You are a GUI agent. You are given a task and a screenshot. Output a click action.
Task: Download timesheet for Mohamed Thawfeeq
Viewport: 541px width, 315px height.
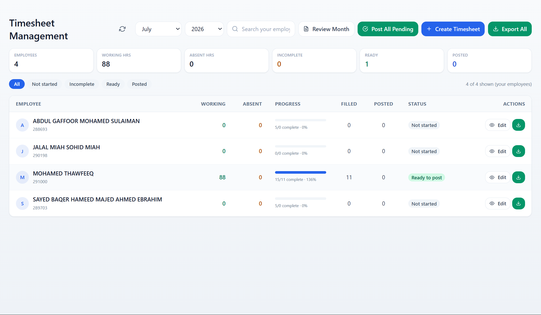[518, 178]
